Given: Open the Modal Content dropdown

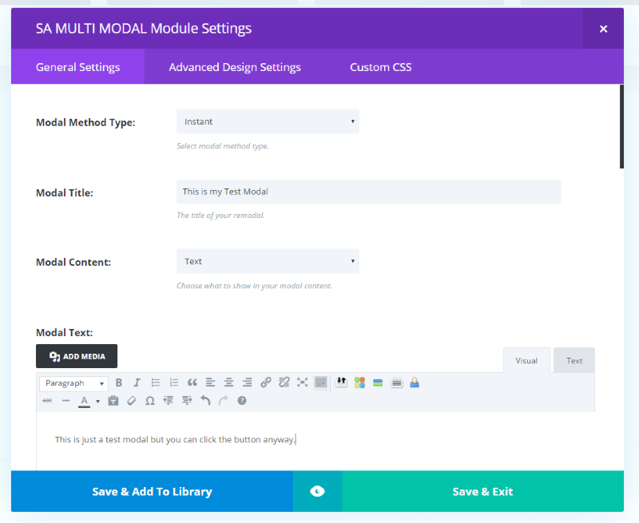Looking at the screenshot, I should coord(268,261).
